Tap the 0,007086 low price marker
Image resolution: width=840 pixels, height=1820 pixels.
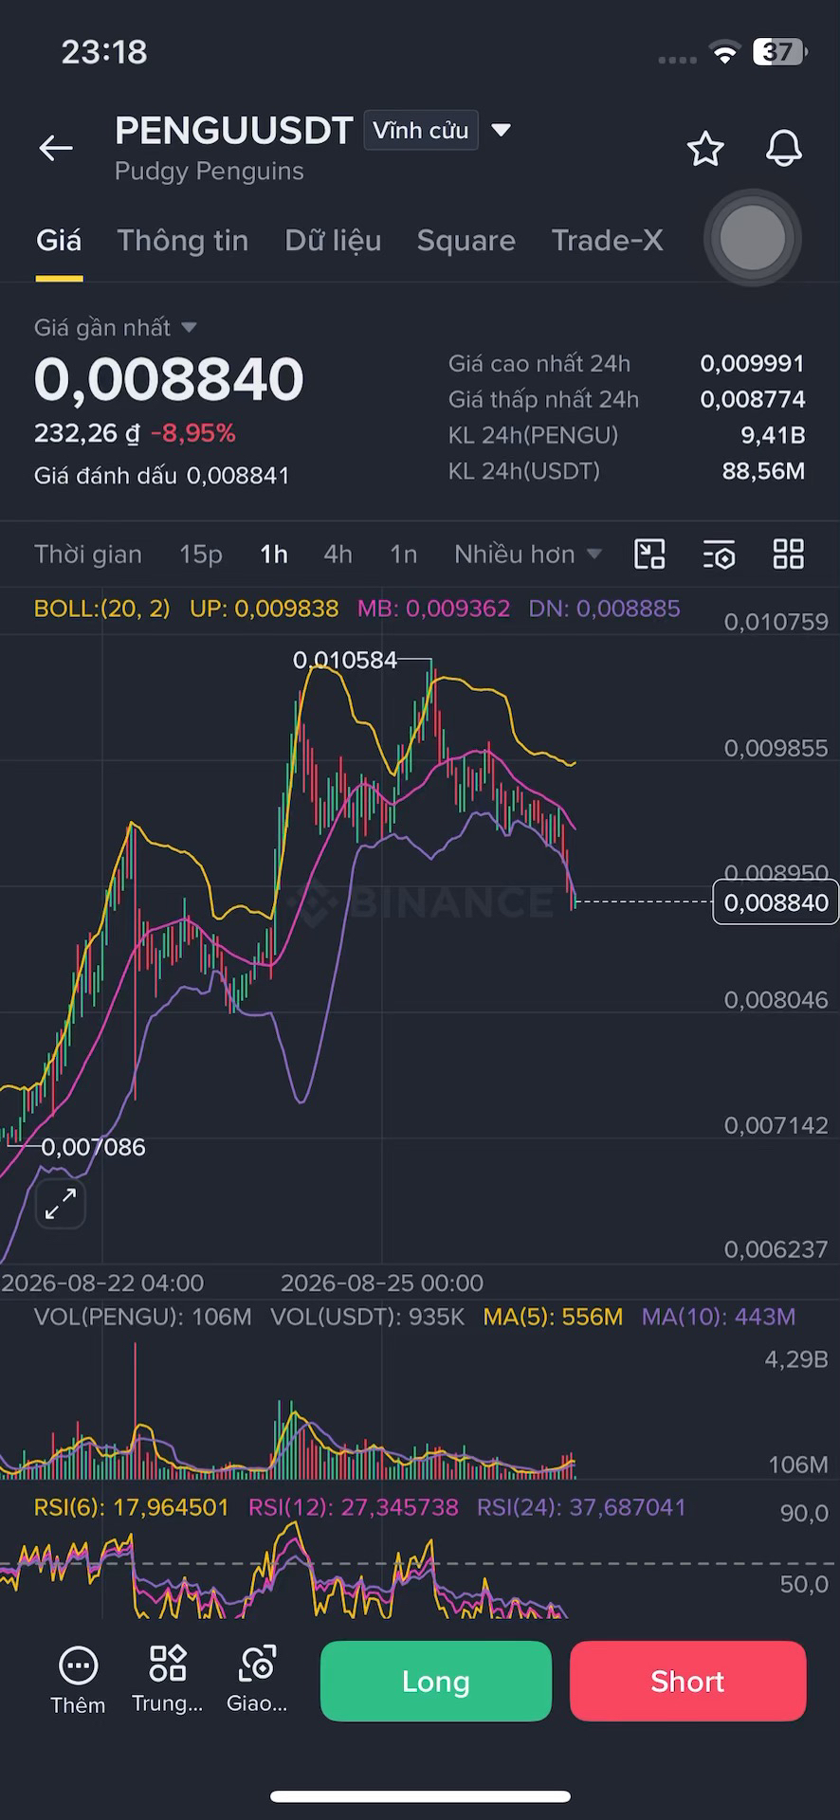93,1148
